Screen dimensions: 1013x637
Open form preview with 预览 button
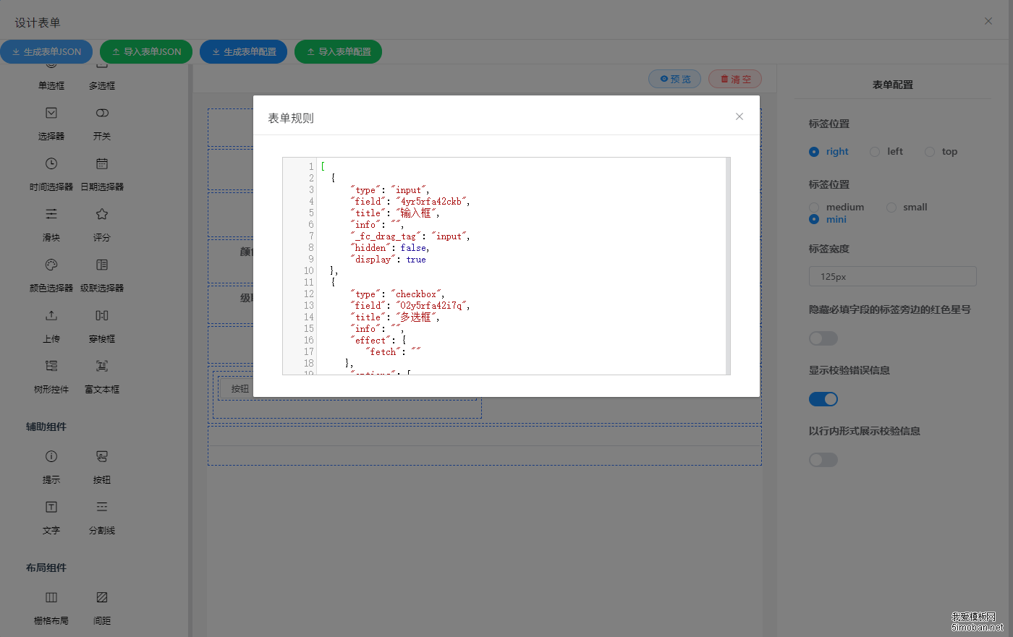click(674, 79)
